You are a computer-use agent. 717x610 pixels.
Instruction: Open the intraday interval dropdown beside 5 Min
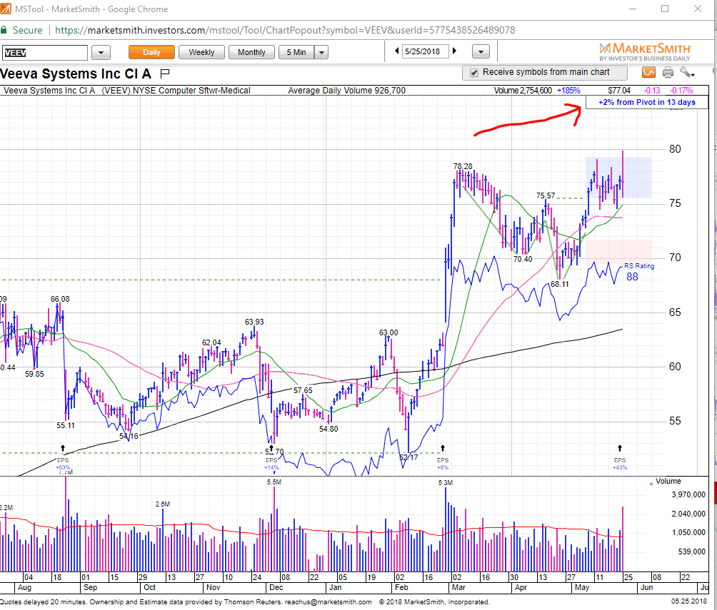[x=321, y=53]
